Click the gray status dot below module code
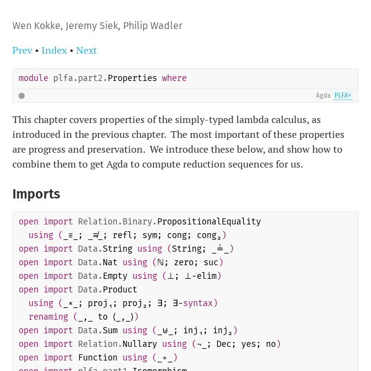Viewport: 371px width, 371px height. pos(22,96)
